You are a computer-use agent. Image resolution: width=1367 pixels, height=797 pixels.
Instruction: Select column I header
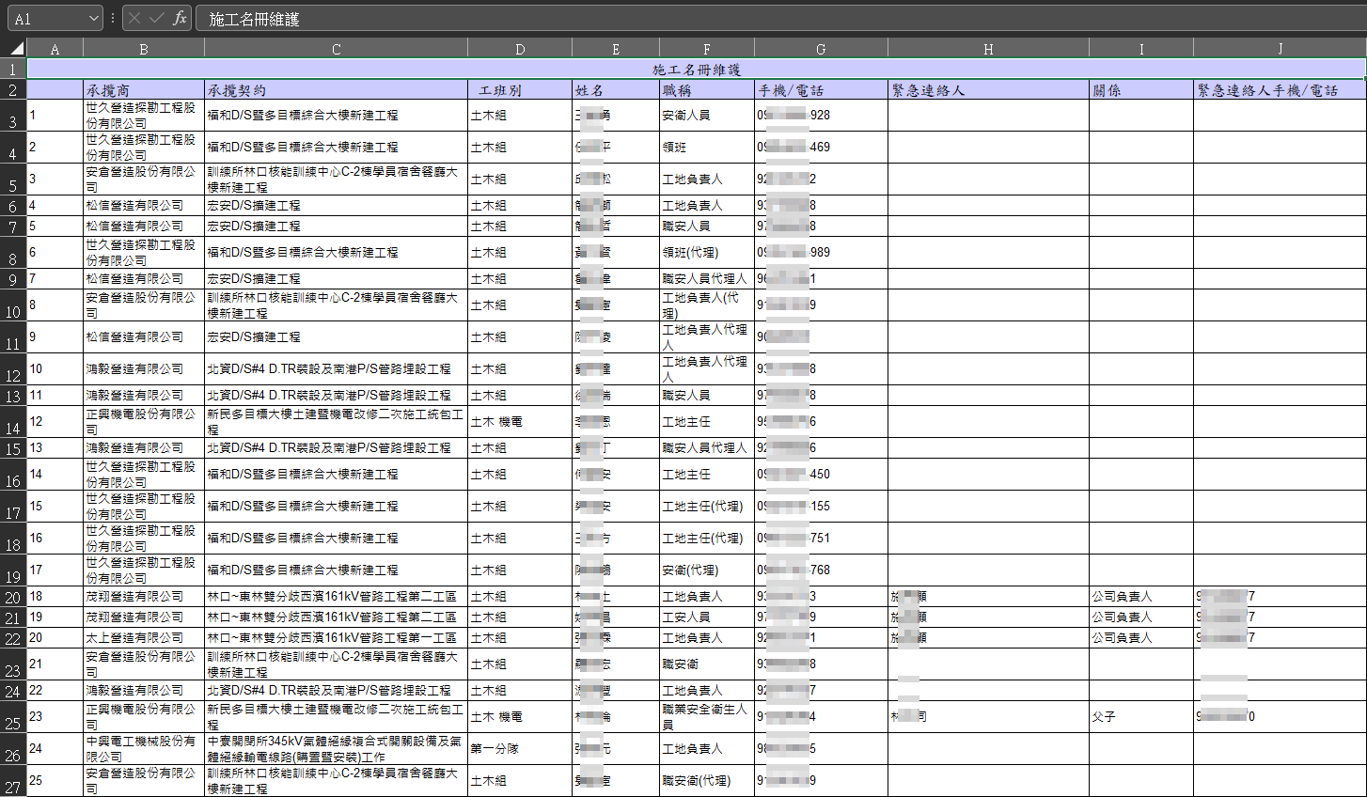[x=1141, y=49]
